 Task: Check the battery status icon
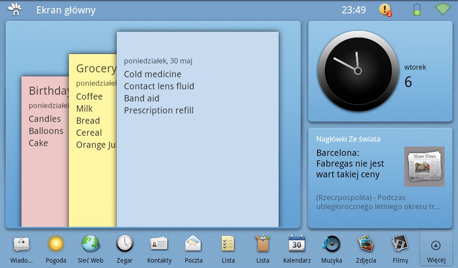tap(417, 10)
